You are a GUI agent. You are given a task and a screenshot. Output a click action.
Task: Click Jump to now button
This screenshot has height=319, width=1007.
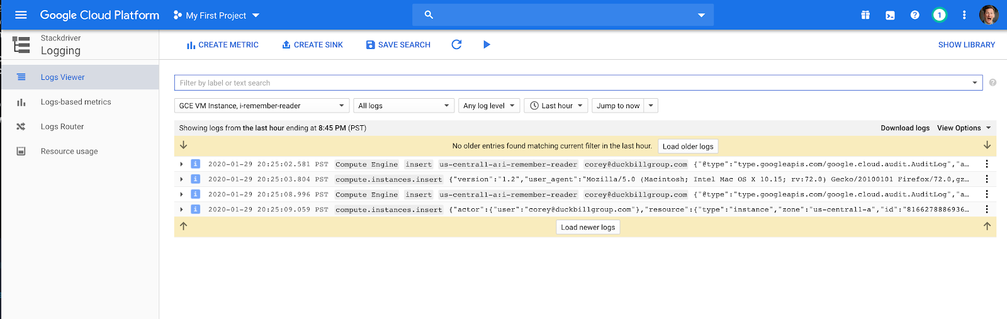[618, 106]
